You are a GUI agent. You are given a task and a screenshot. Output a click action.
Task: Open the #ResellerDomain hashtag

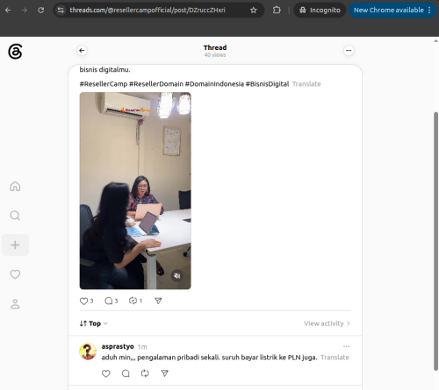click(156, 84)
